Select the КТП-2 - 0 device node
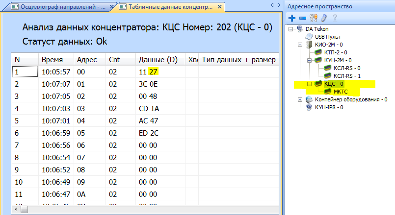This screenshot has width=395, height=215. [336, 52]
